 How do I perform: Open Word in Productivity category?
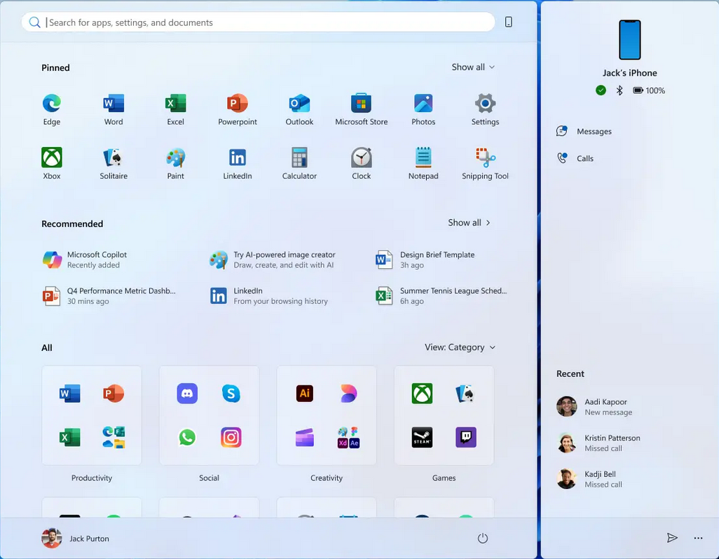pyautogui.click(x=69, y=394)
